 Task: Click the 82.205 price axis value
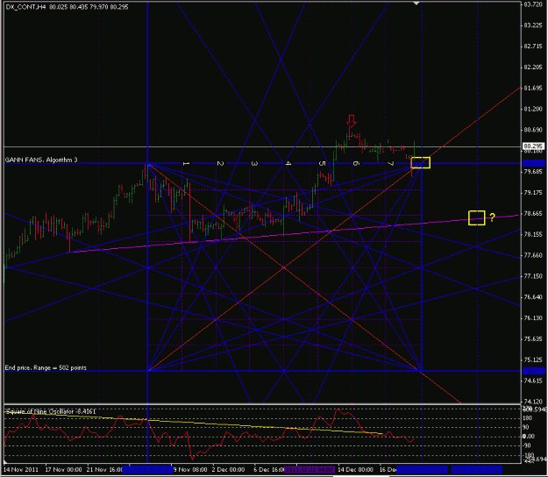point(533,68)
